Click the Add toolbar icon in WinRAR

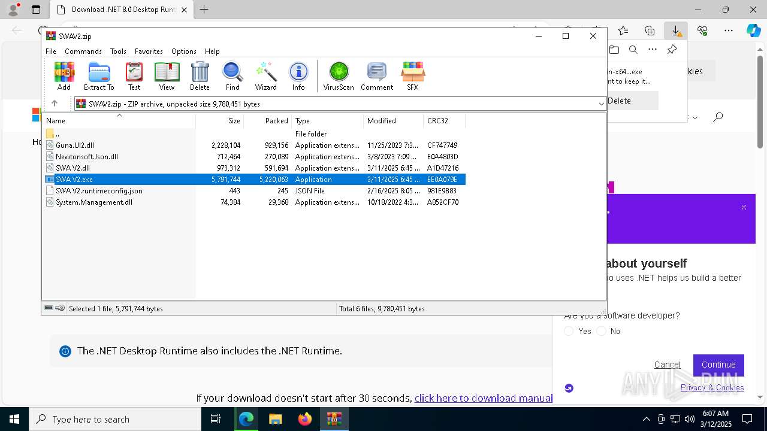64,76
